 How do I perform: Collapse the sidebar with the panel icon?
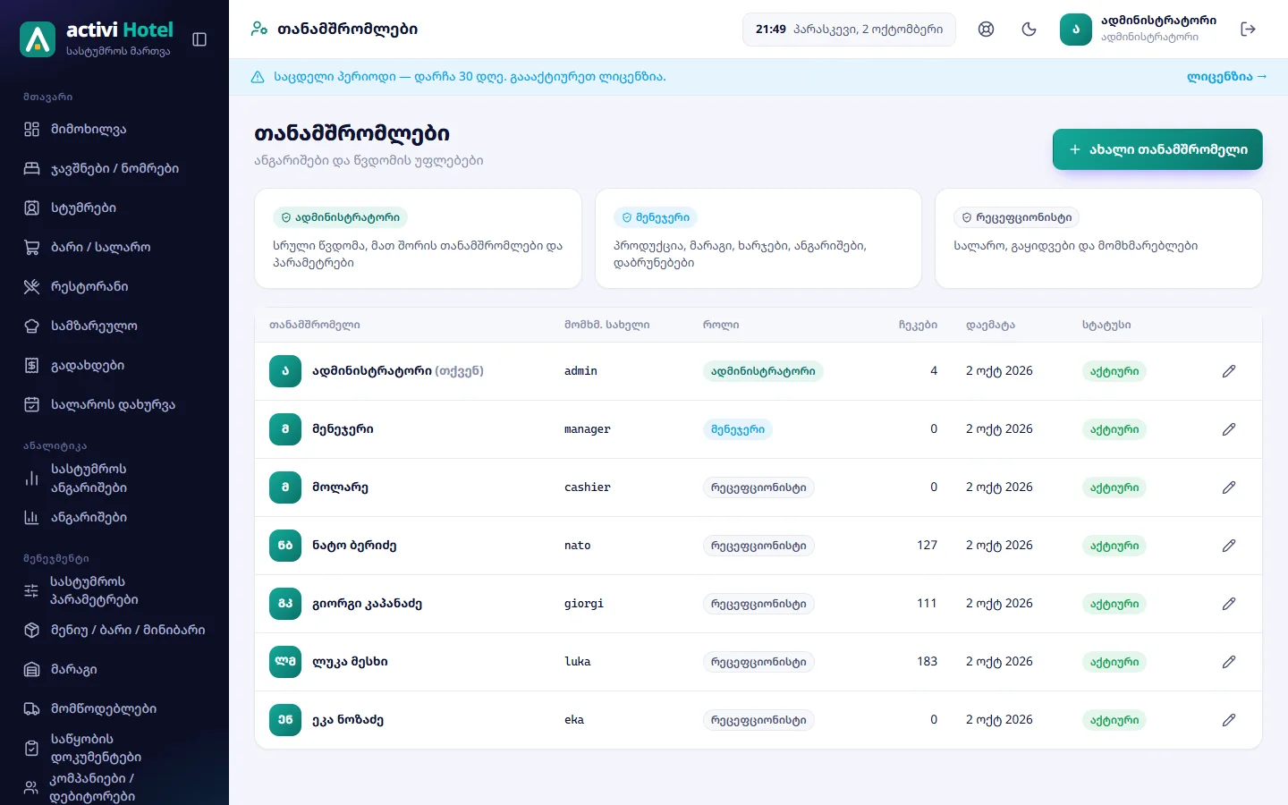point(199,39)
